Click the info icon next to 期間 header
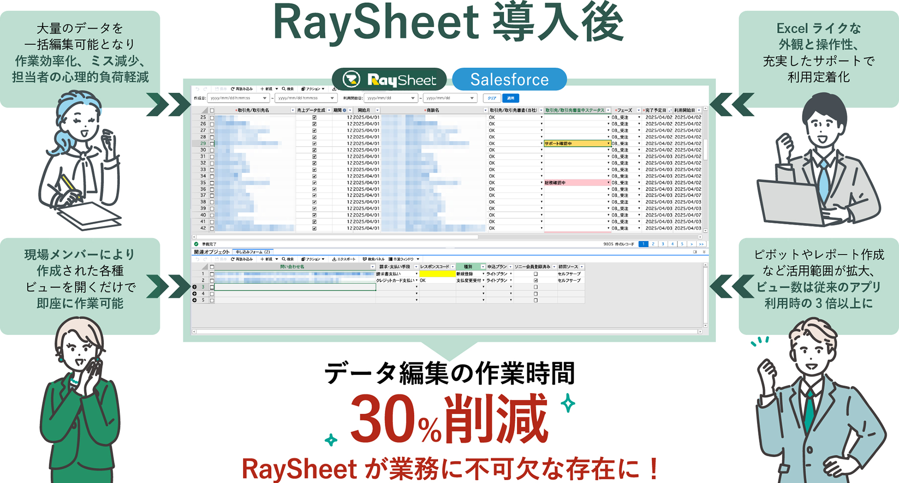Image resolution: width=899 pixels, height=483 pixels. click(x=345, y=111)
